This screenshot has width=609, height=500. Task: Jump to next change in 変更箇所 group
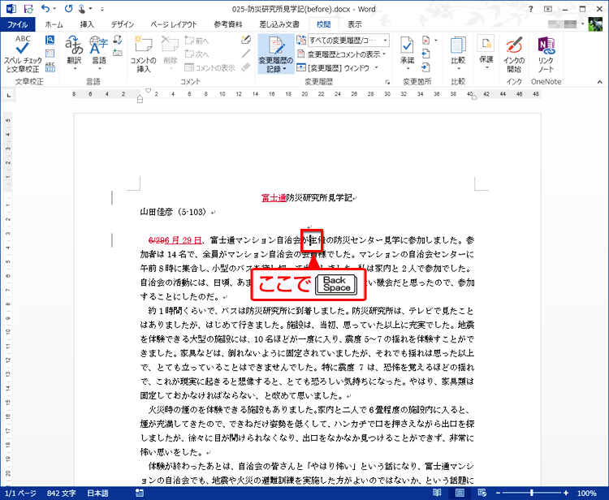(x=426, y=67)
